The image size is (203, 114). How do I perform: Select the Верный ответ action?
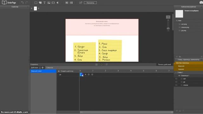[43, 71]
